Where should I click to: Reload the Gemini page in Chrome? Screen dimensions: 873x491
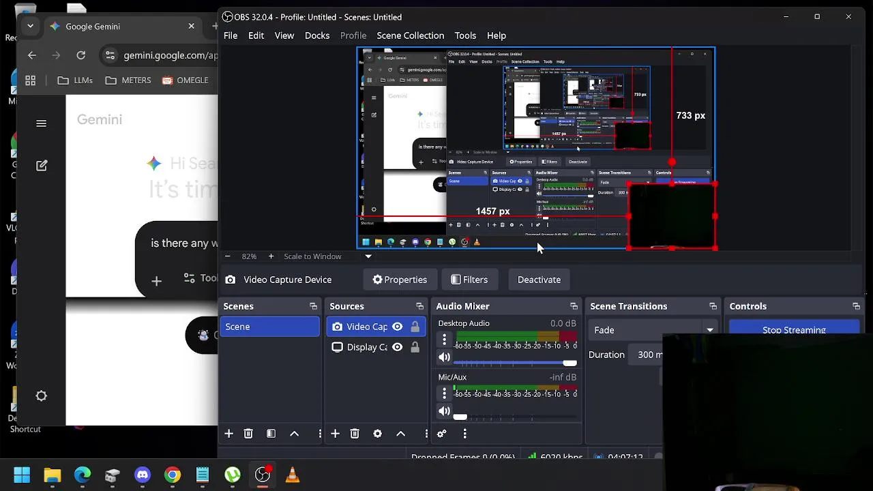81,55
